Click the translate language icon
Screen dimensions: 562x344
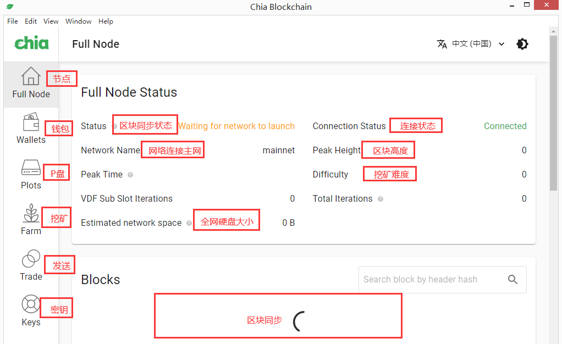point(442,44)
